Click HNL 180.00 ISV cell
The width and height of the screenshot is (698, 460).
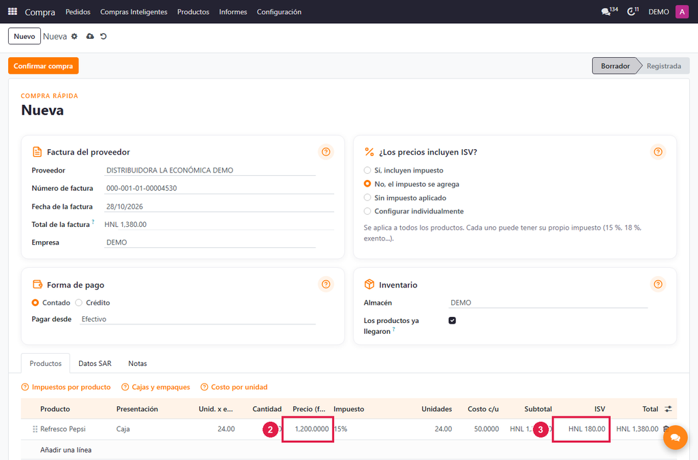pyautogui.click(x=581, y=429)
